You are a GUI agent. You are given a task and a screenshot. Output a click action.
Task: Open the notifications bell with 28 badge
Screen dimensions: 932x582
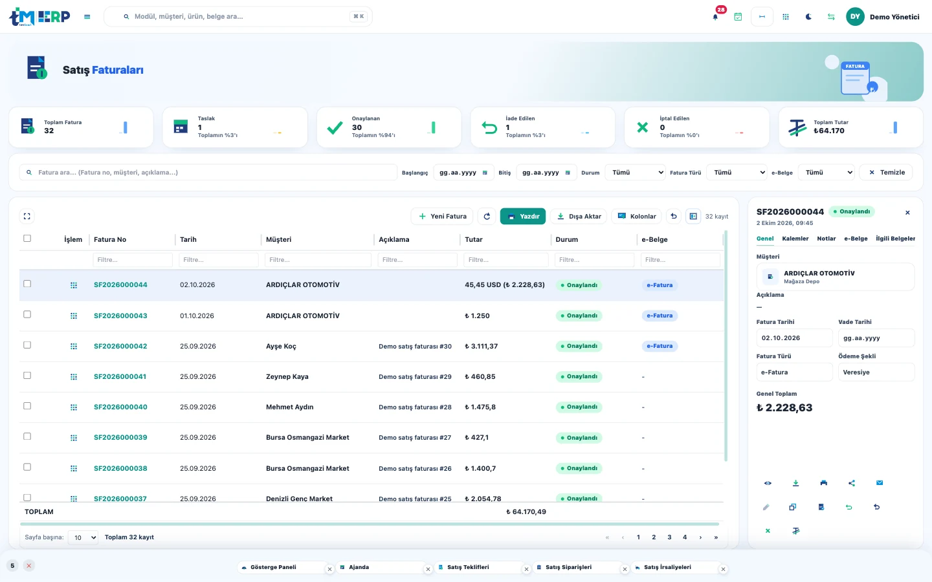click(x=715, y=17)
